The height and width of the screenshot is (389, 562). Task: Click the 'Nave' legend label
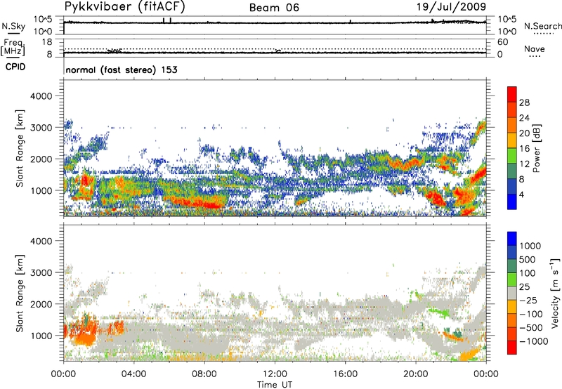pos(535,48)
